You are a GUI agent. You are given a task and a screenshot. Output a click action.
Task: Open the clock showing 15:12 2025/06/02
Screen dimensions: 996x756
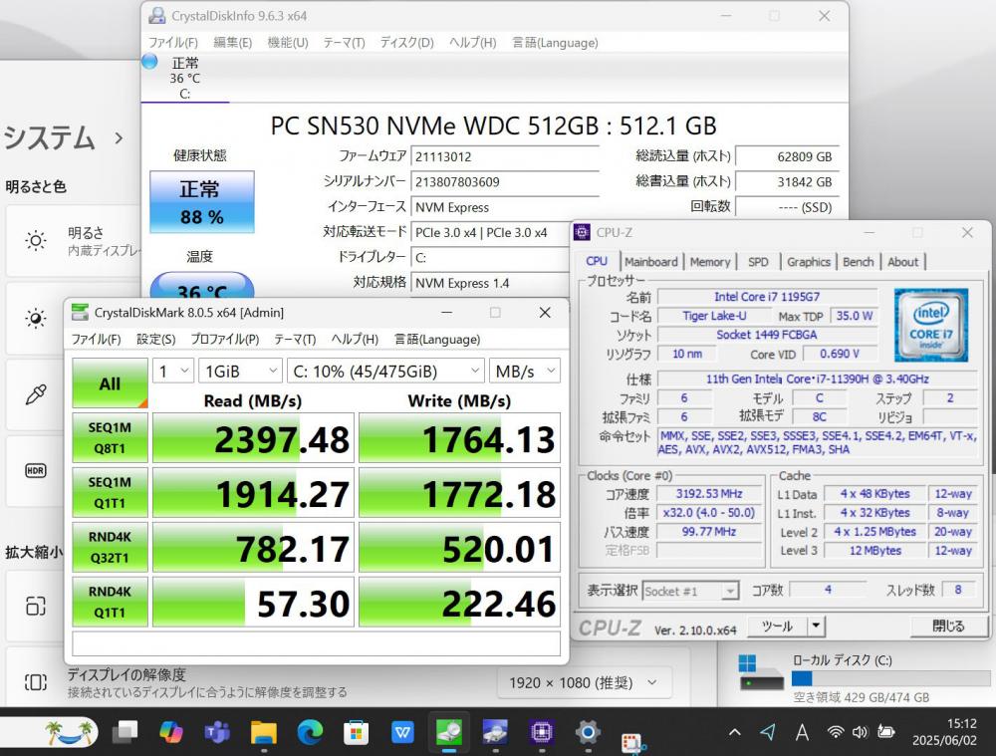945,732
